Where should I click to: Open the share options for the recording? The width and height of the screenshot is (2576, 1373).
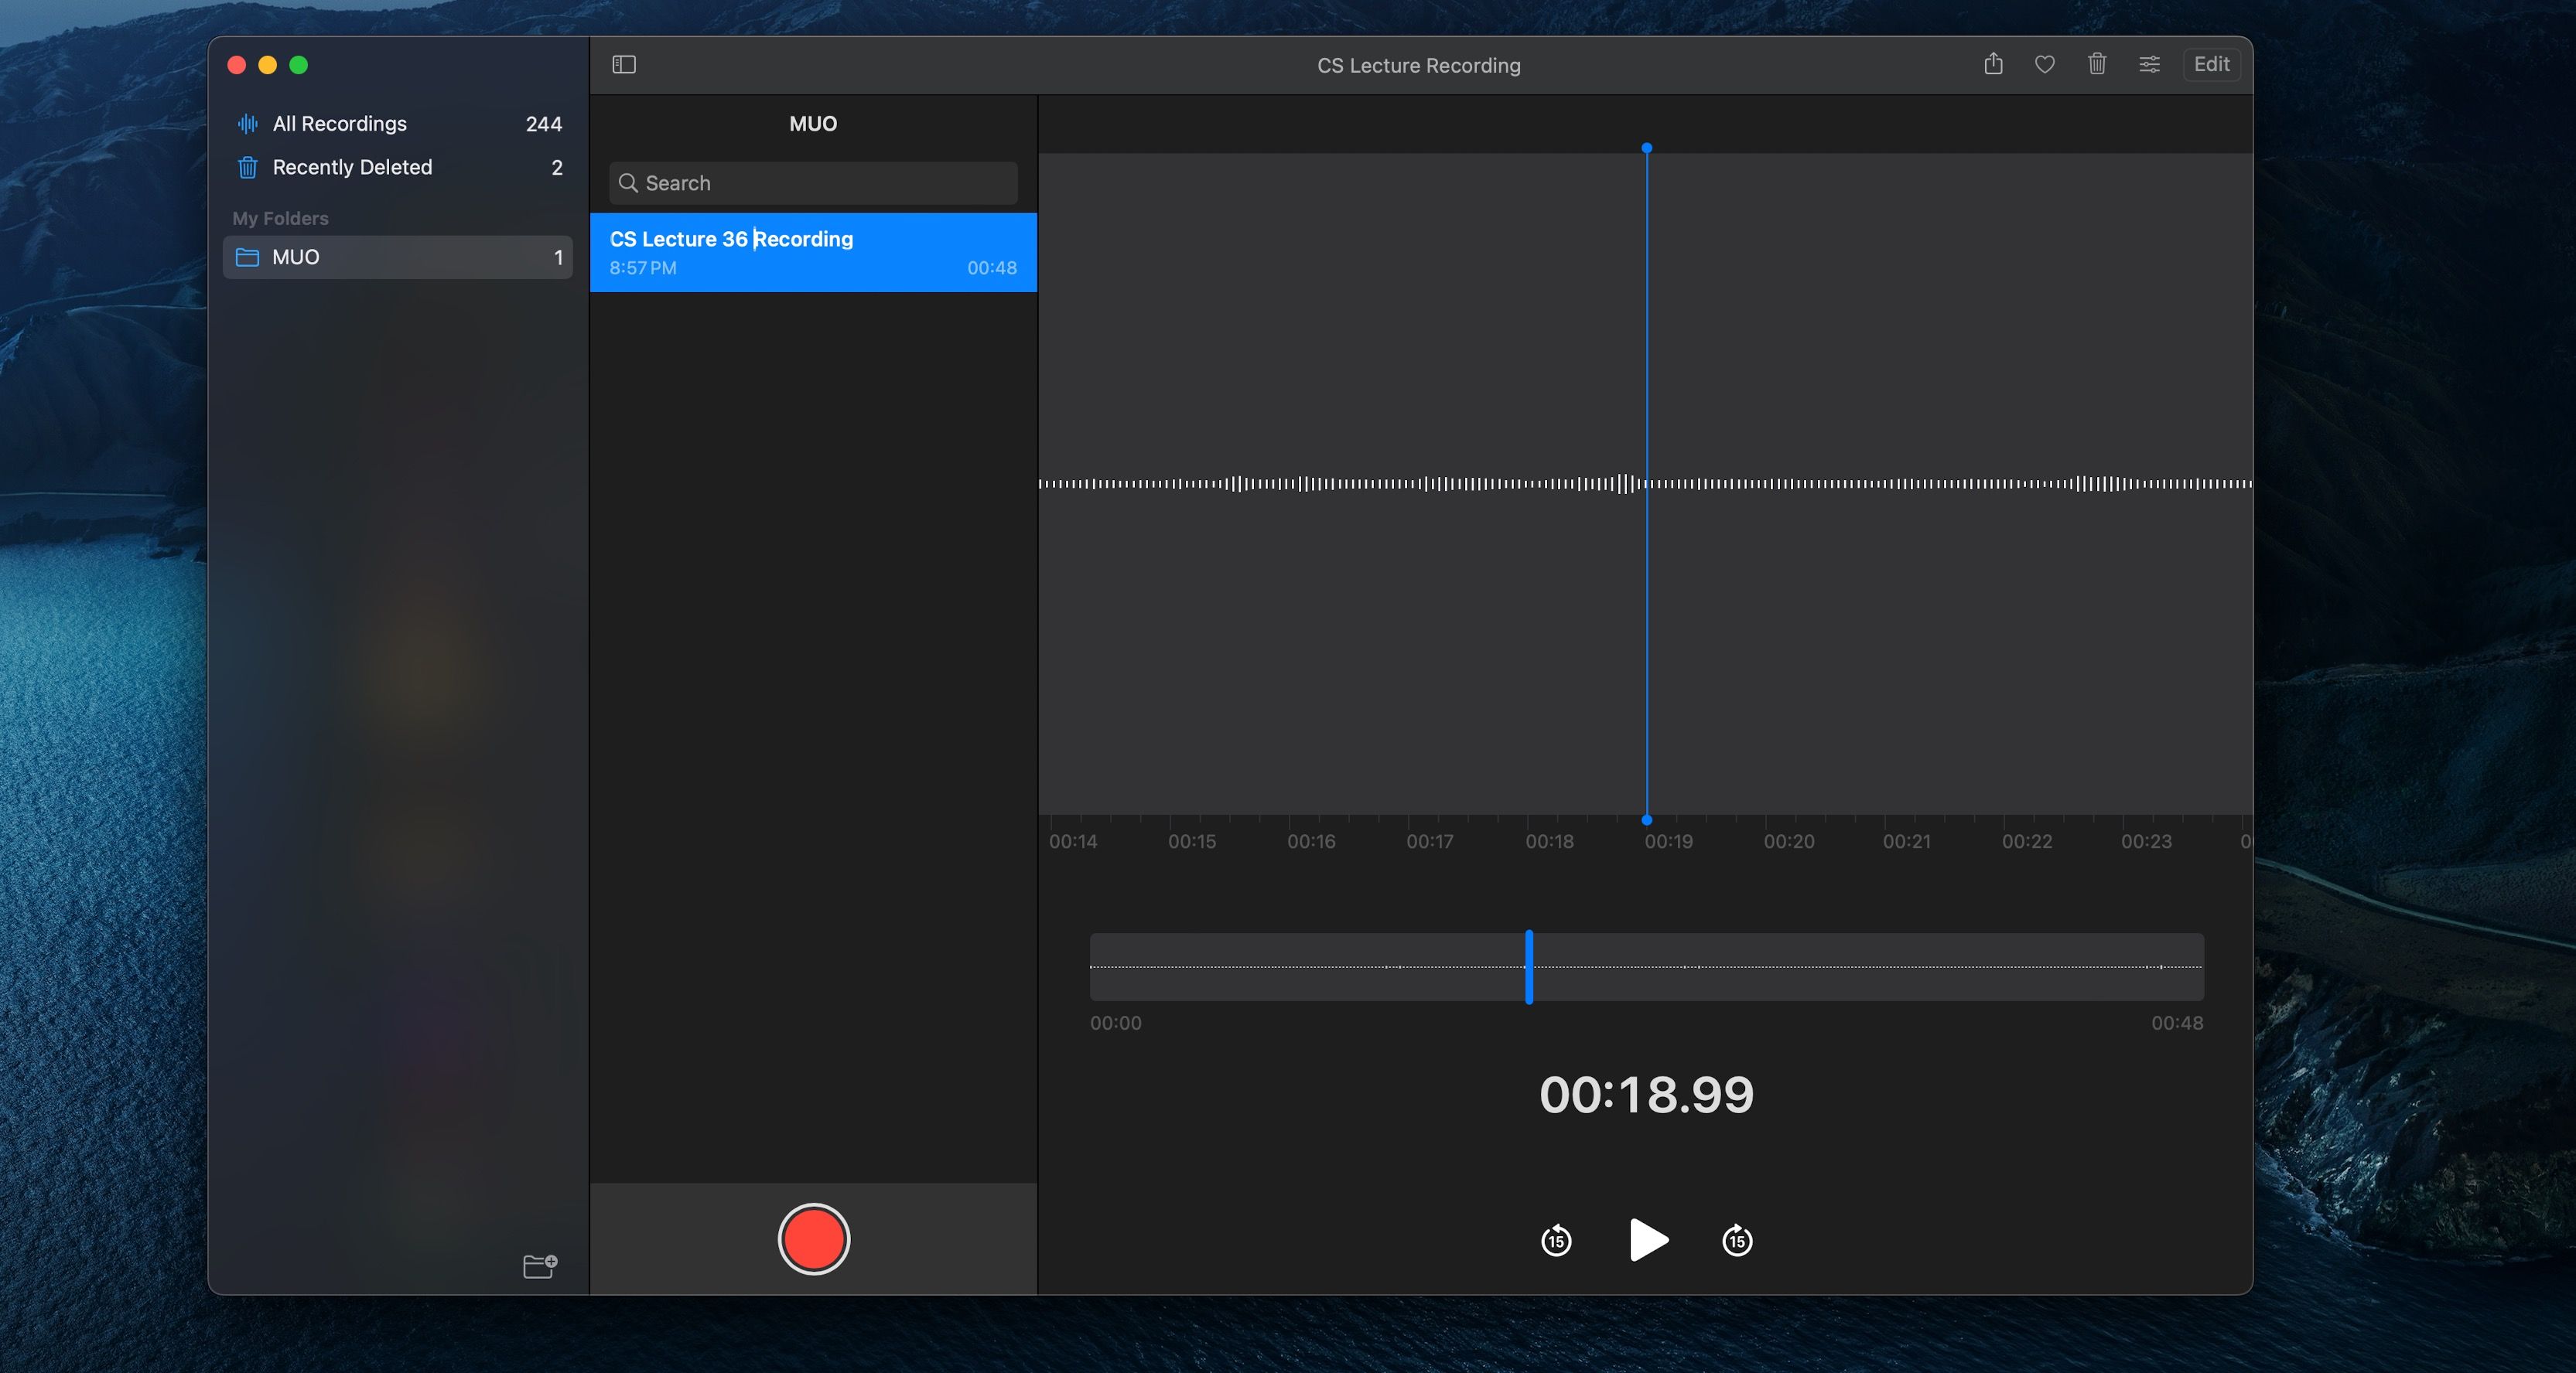[1993, 64]
